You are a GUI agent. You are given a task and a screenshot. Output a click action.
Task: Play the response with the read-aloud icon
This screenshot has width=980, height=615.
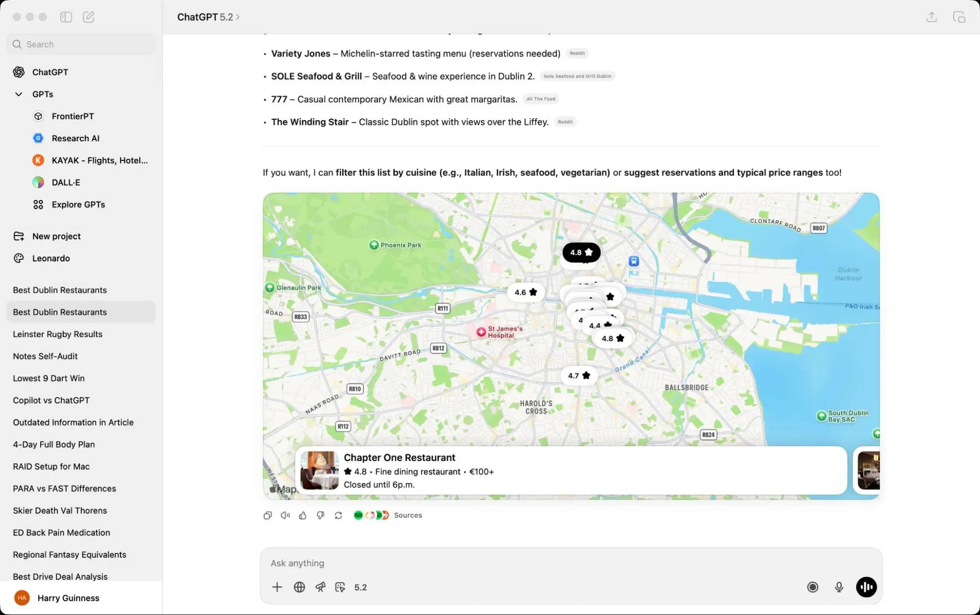coord(285,515)
